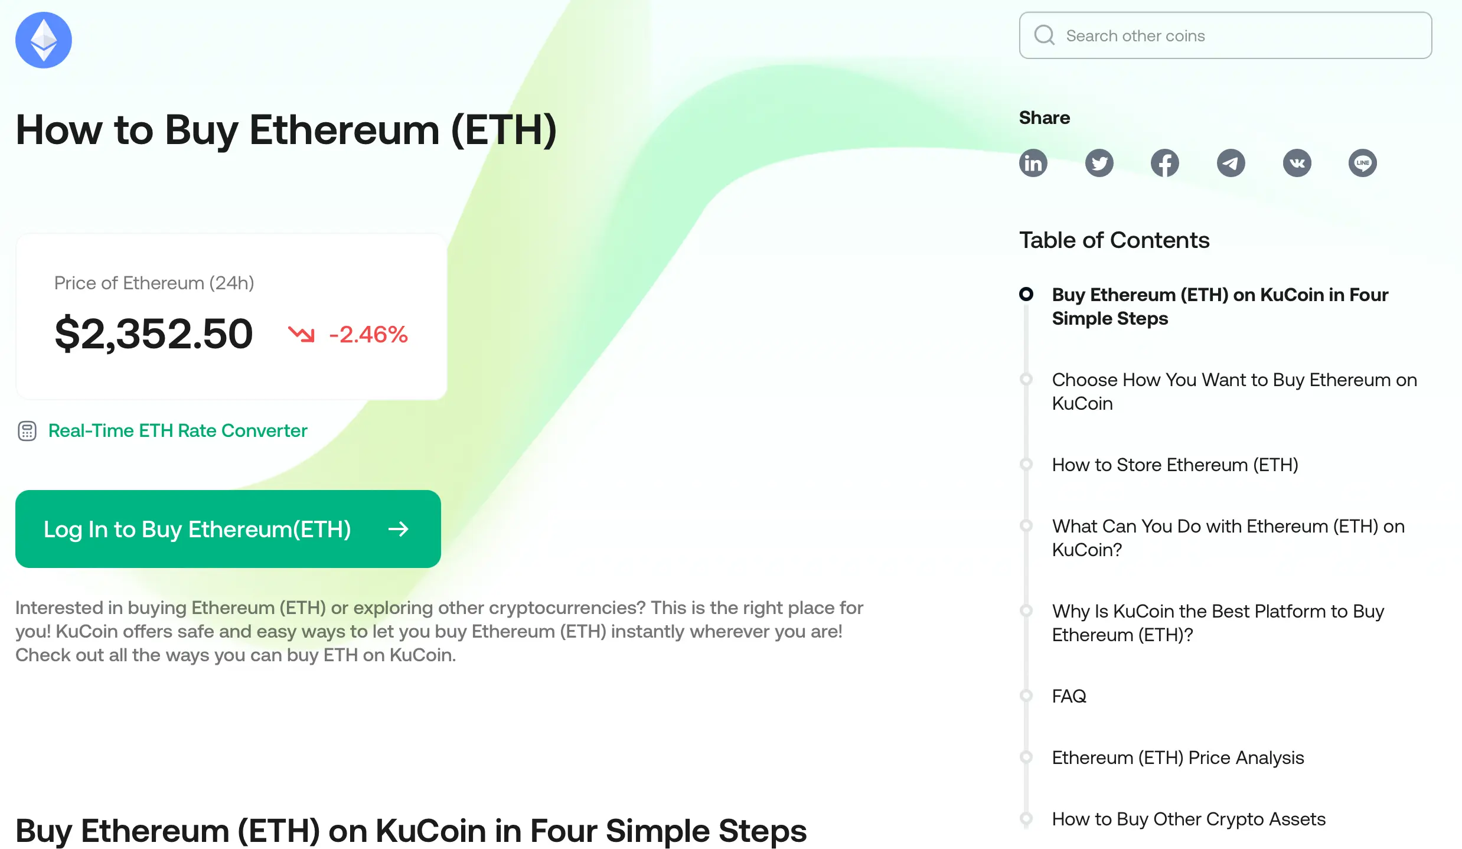Share the guide on Facebook
This screenshot has height=849, width=1462.
[x=1165, y=163]
